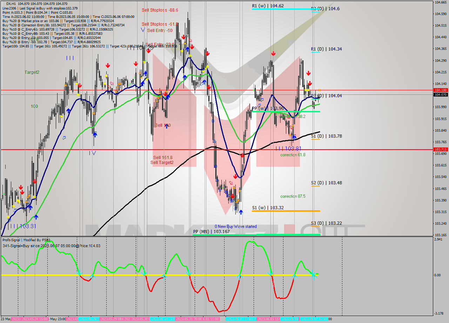The height and width of the screenshot is (323, 449).
Task: Click the 'correction 87.5' label
Action: click(x=293, y=196)
